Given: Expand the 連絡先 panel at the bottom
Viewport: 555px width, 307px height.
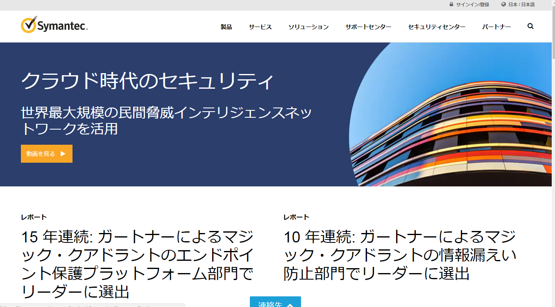Looking at the screenshot, I should [x=275, y=303].
